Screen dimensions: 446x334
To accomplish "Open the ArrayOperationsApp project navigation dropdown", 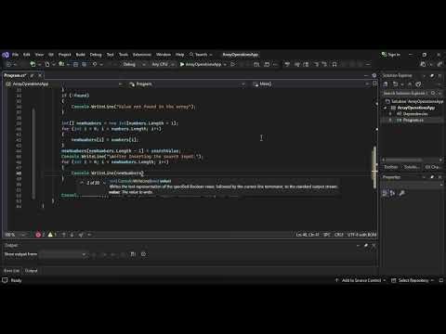I will [x=64, y=84].
